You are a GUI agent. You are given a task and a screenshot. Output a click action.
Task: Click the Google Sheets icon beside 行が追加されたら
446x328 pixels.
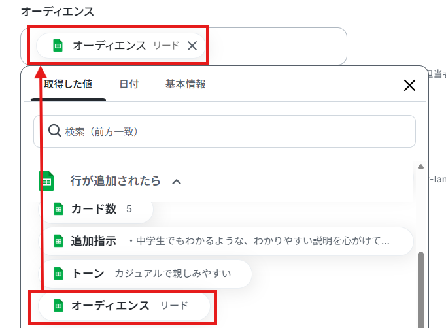coord(46,181)
